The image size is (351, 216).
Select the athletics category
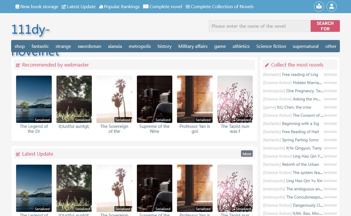(x=241, y=46)
